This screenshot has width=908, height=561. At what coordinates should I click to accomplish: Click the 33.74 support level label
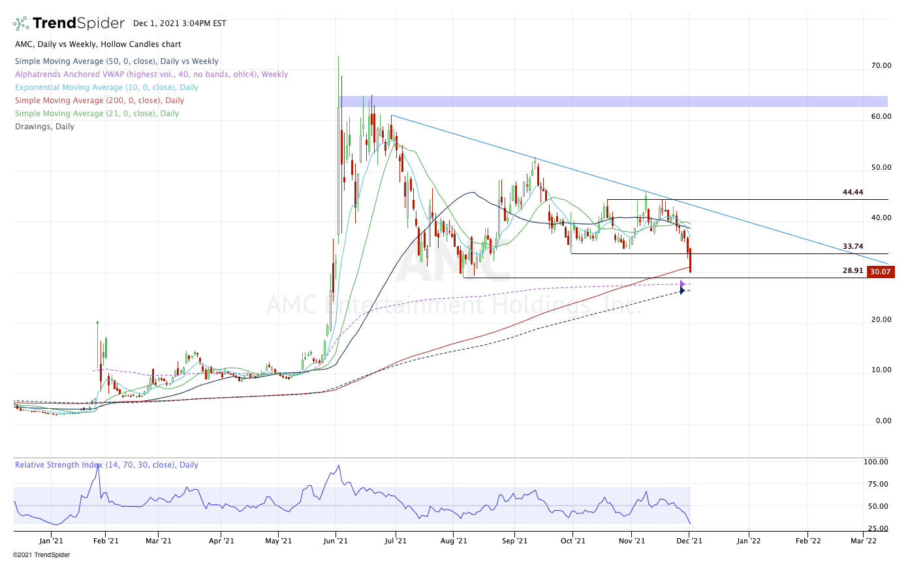[853, 247]
